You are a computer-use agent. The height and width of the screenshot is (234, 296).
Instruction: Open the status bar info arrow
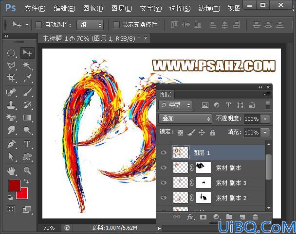click(x=159, y=228)
